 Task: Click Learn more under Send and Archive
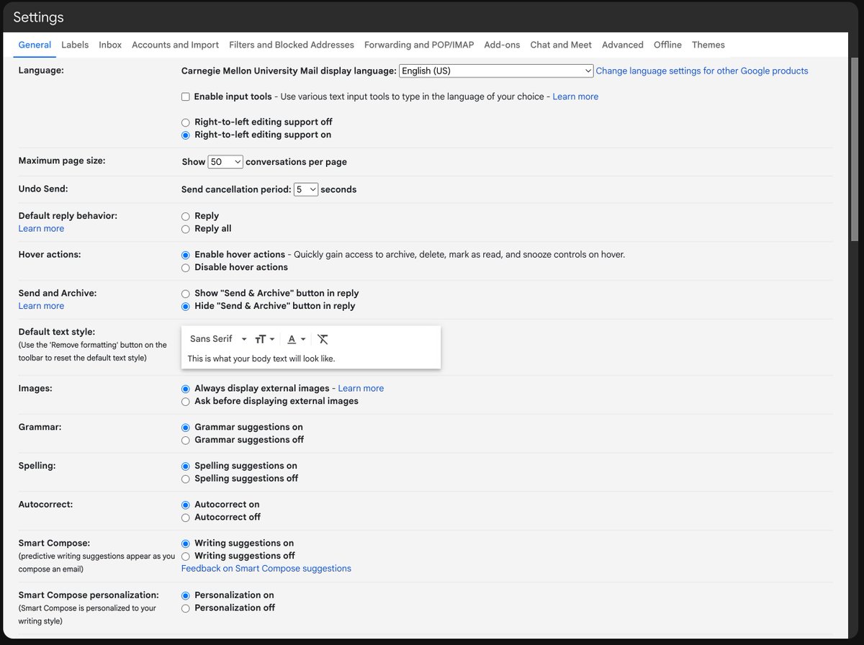click(41, 306)
